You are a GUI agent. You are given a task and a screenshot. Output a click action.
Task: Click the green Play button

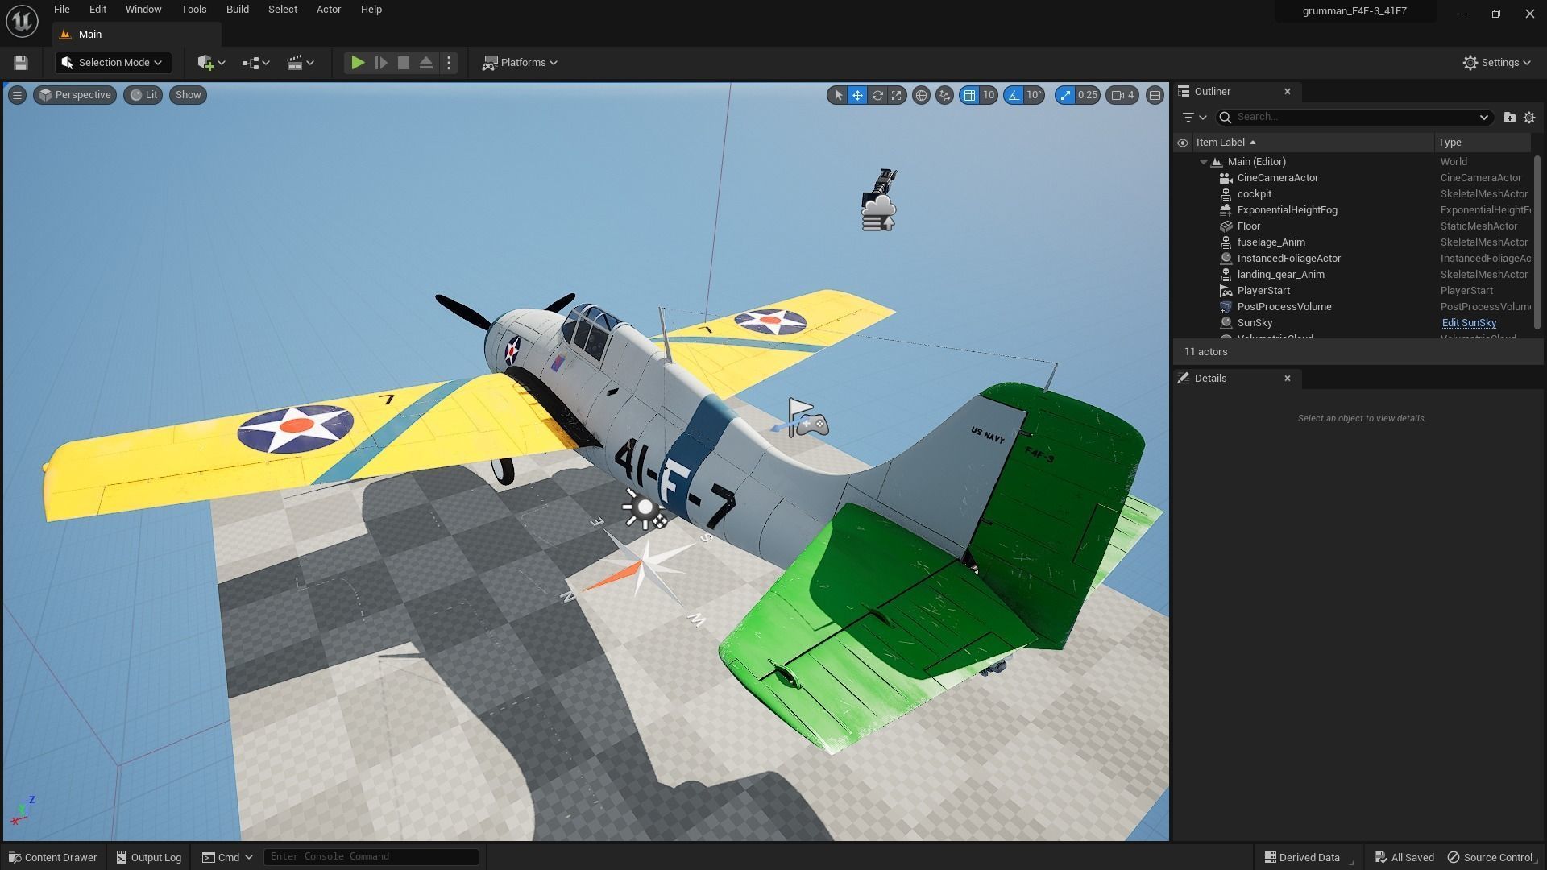tap(358, 63)
